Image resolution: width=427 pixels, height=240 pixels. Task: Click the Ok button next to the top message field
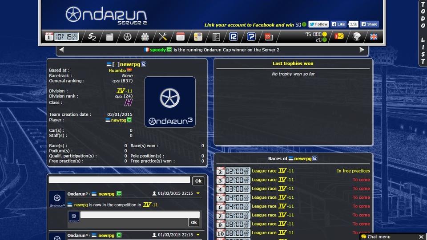pyautogui.click(x=198, y=181)
